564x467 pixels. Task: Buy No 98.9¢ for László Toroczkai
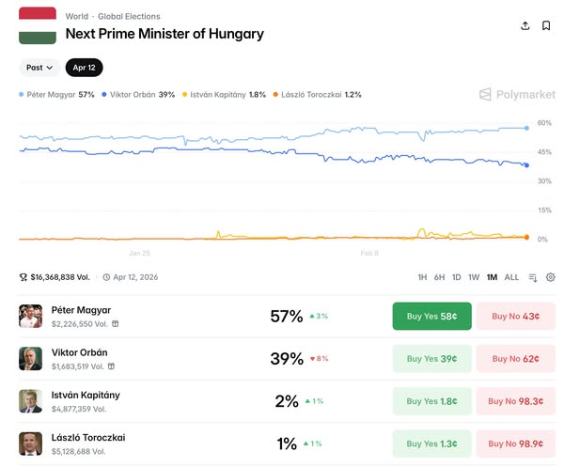[x=515, y=444]
